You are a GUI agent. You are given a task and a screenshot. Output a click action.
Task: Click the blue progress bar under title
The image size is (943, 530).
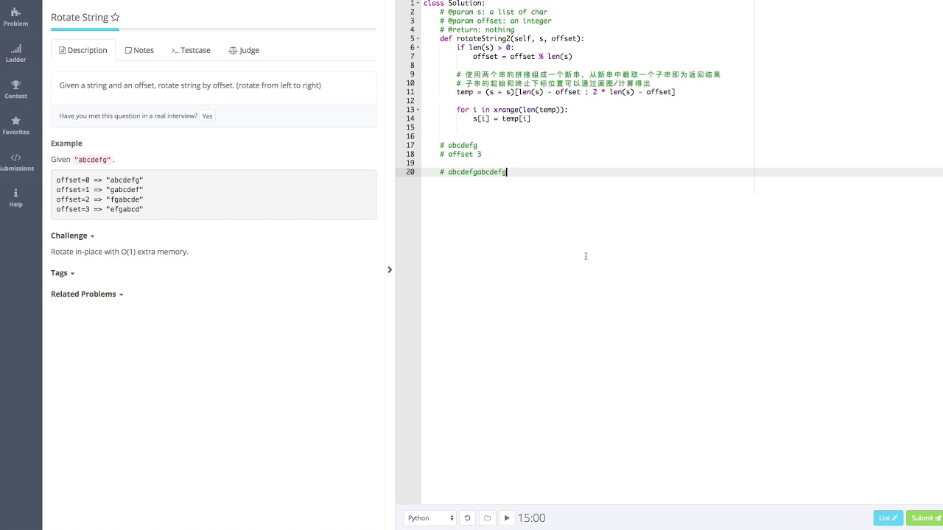[85, 29]
